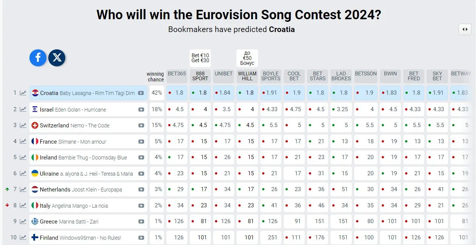Image resolution: width=476 pixels, height=245 pixels.
Task: Toggle table width with arrows button
Action: 465,29
